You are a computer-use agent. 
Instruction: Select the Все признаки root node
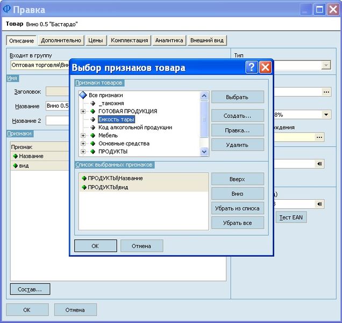(106, 95)
